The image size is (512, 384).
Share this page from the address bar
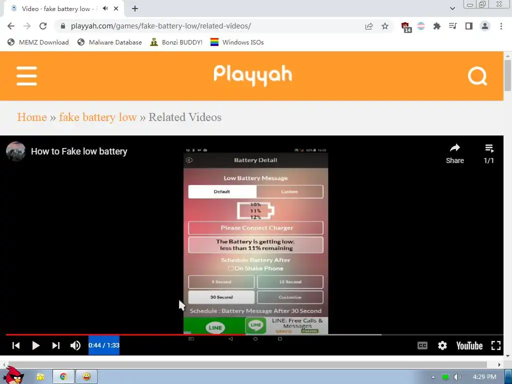coord(369,26)
